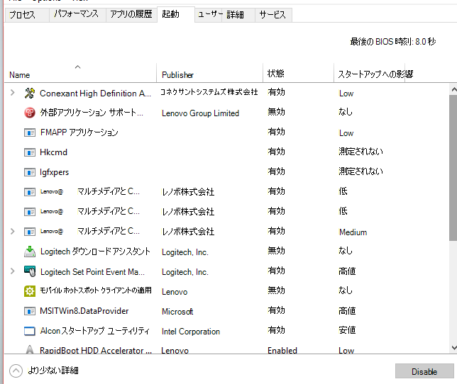The width and height of the screenshot is (457, 384).
Task: Expand the Conexant High Definition Audio entry
Action: [12, 93]
